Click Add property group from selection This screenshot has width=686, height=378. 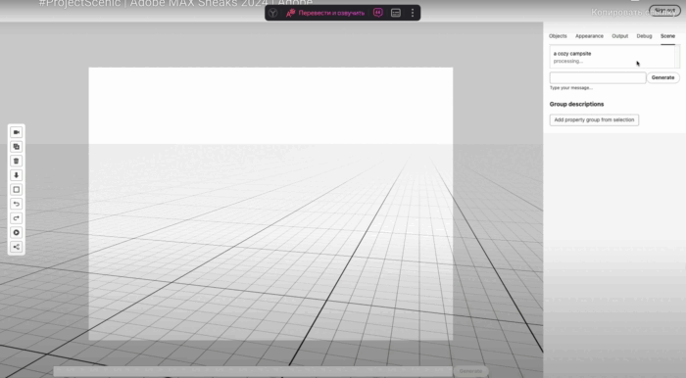pos(594,119)
